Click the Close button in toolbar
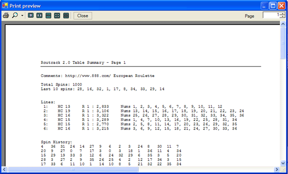This screenshot has height=174, width=288. pos(83,16)
